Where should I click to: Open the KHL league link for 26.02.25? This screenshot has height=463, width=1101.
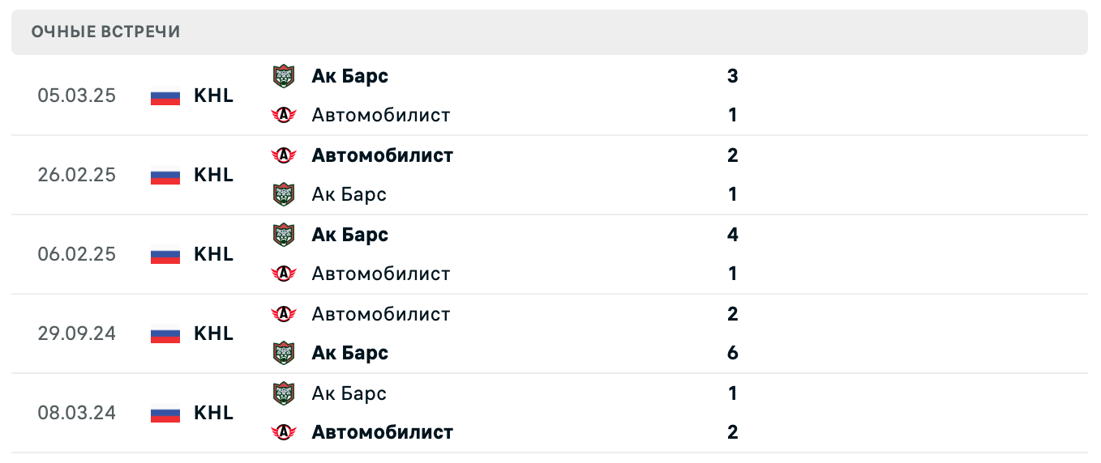tap(213, 175)
